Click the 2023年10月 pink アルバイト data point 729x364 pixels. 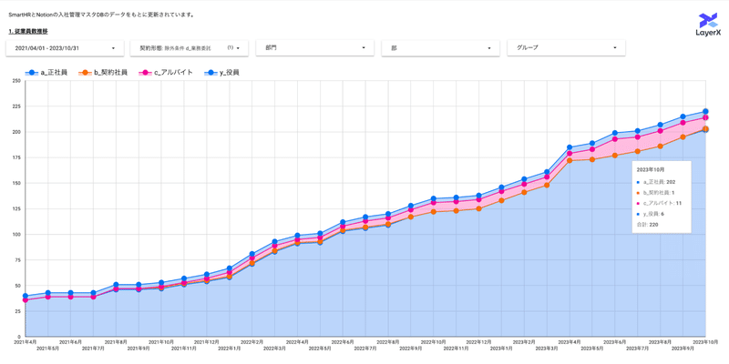[x=705, y=118]
